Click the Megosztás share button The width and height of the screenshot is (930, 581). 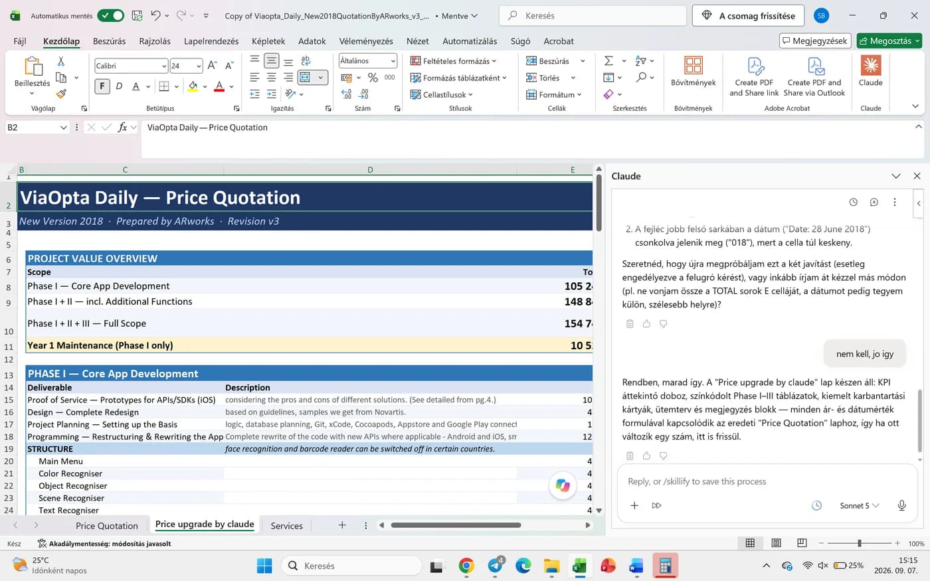(889, 41)
